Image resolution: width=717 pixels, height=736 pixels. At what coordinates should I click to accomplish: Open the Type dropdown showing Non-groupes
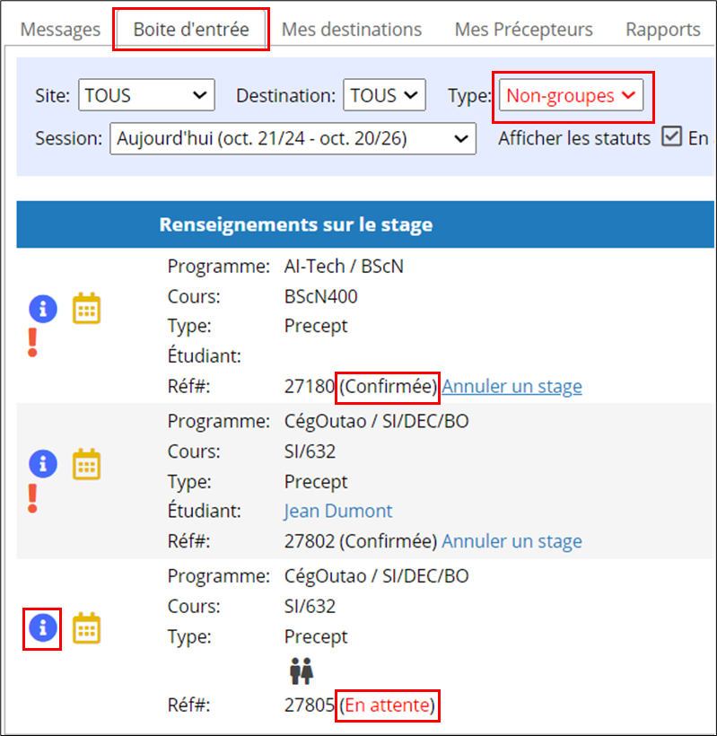pyautogui.click(x=571, y=95)
